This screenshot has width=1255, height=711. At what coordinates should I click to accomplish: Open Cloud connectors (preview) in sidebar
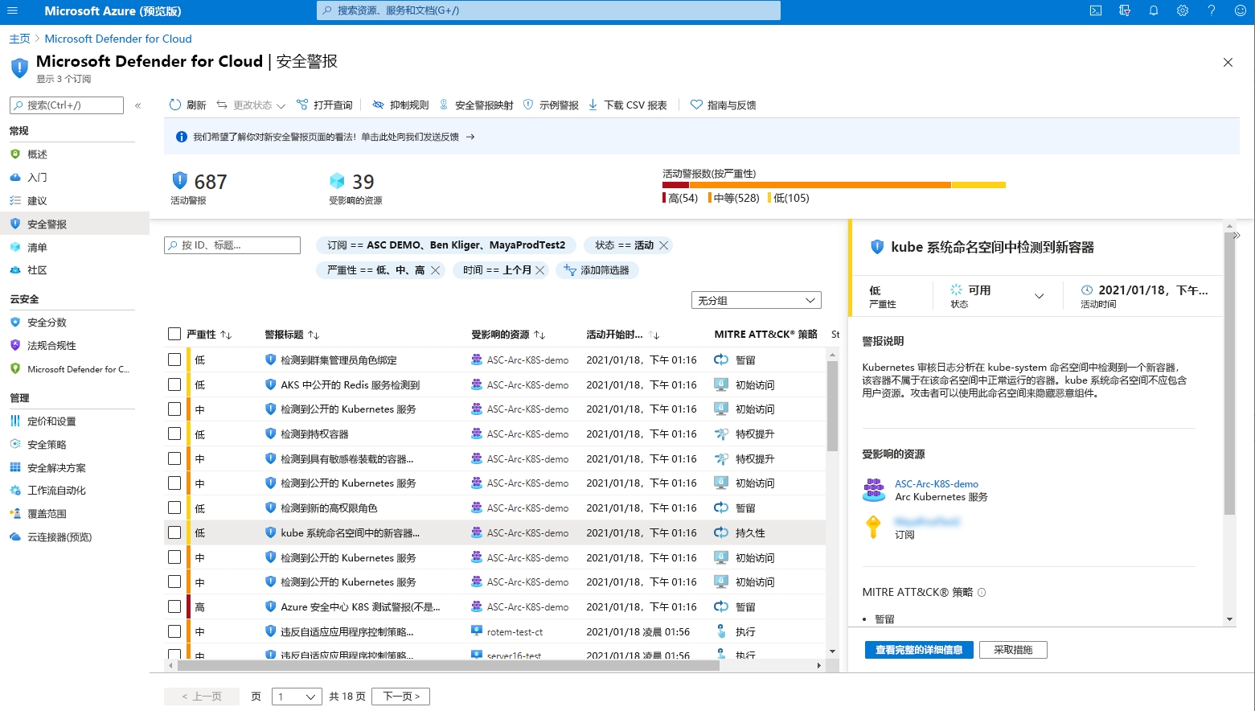click(59, 537)
